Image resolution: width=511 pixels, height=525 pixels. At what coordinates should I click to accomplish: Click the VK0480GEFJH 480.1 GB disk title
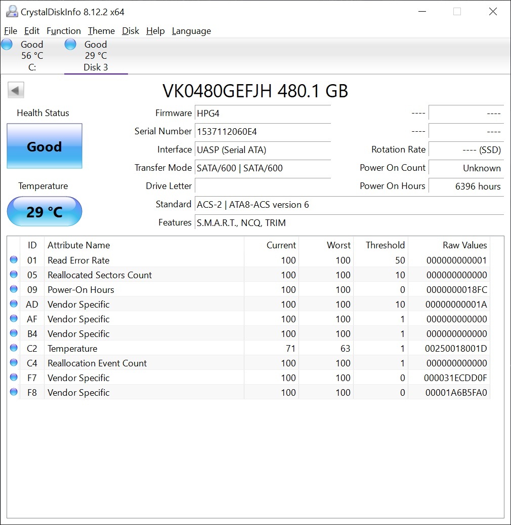click(255, 91)
